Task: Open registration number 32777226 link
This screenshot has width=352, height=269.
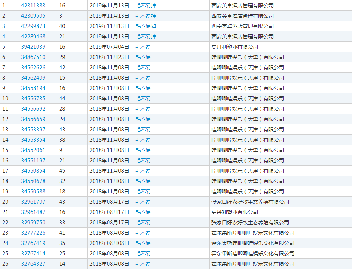Action: [33, 233]
